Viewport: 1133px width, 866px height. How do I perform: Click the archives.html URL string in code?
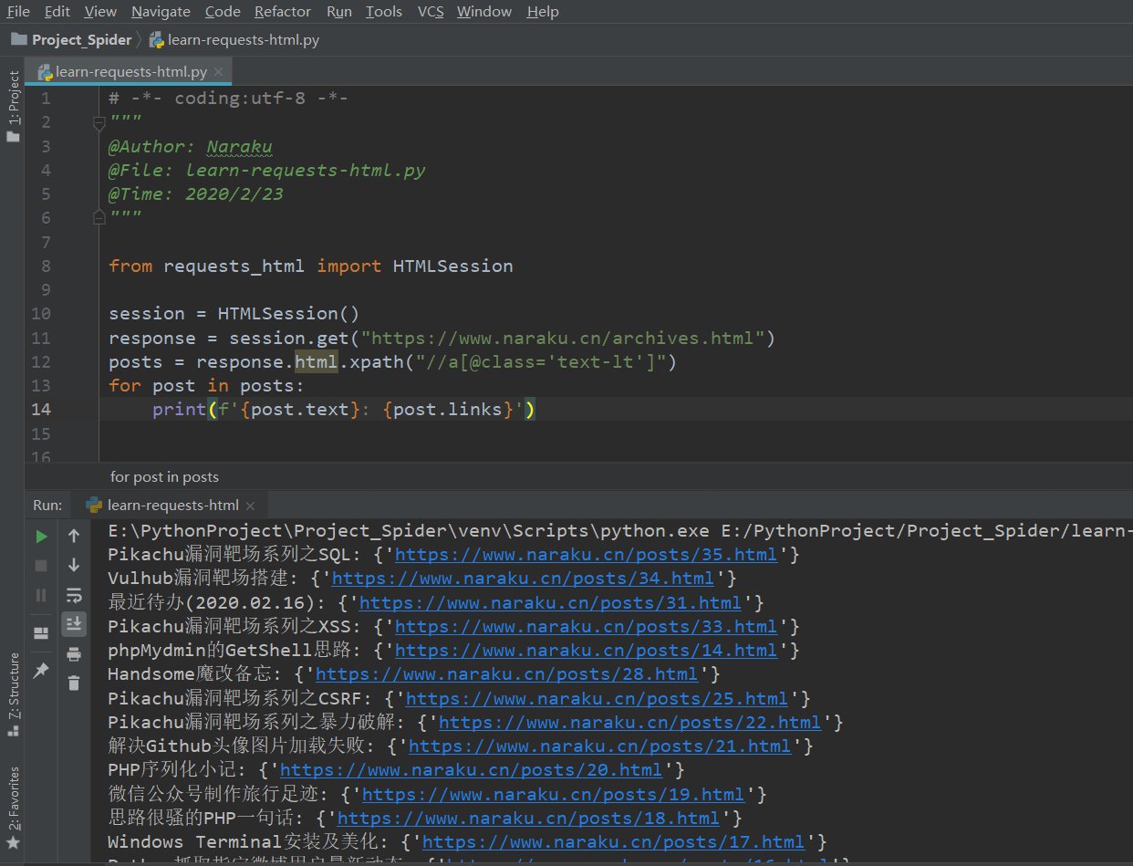click(562, 339)
